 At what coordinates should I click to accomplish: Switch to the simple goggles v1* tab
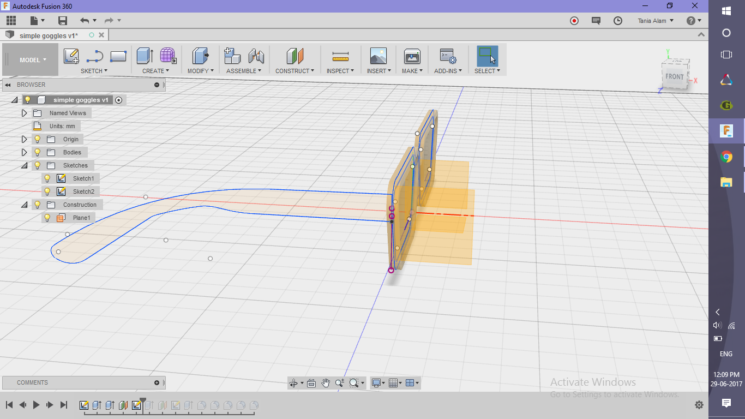point(49,35)
